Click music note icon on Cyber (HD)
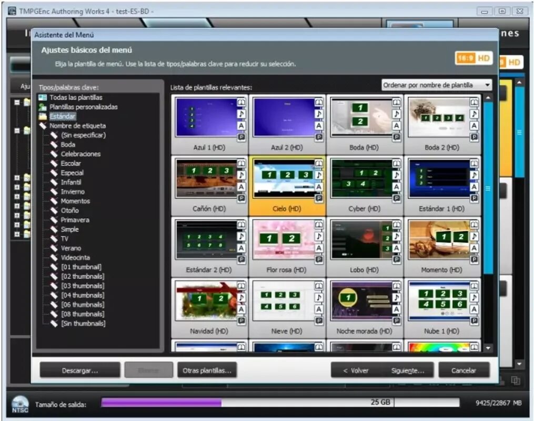Screen dimensions: 534x421 [396, 175]
